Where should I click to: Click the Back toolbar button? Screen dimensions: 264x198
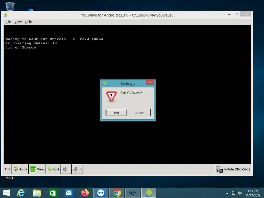(53, 169)
